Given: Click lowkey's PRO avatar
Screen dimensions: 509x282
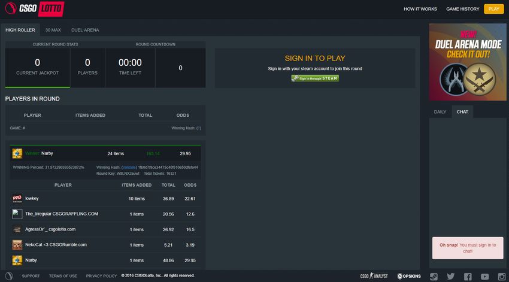Looking at the screenshot, I should [17, 198].
